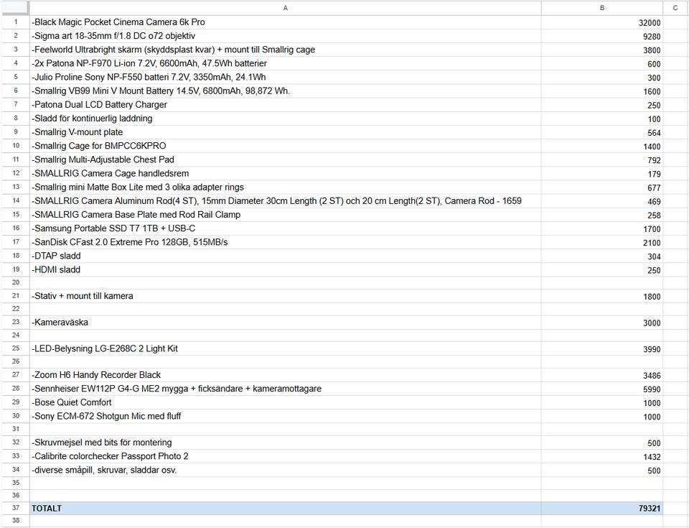This screenshot has height=528, width=689.
Task: Select column A header
Action: 285,8
